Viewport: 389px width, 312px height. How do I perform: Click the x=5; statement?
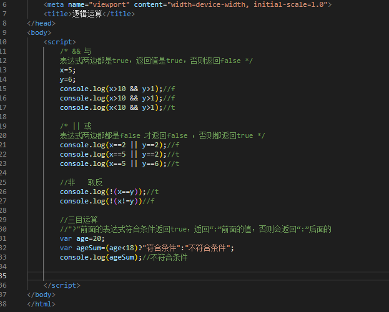pyautogui.click(x=67, y=70)
